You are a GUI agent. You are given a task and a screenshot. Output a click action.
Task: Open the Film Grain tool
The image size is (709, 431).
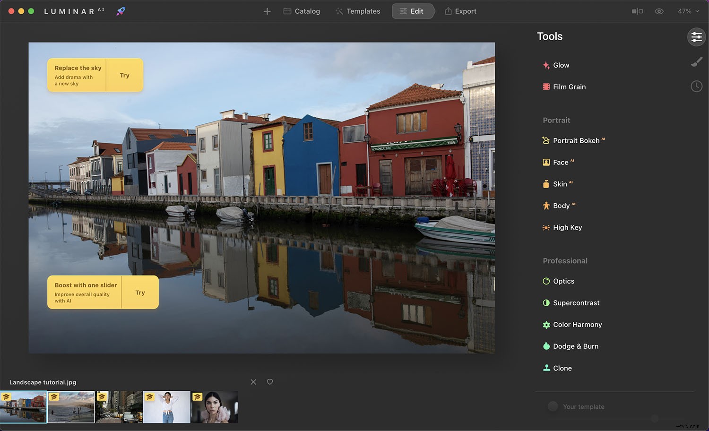pos(569,86)
